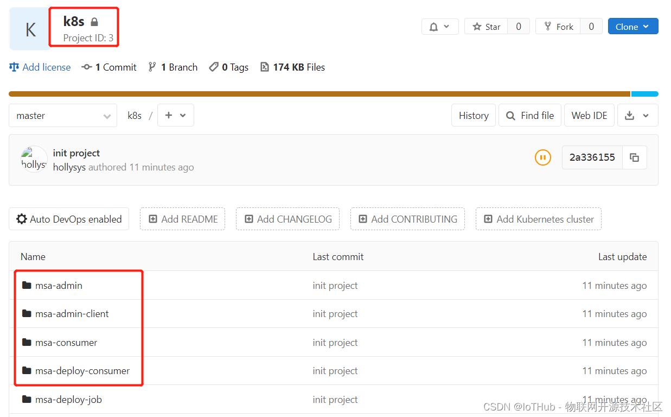Launch the Web IDE
The width and height of the screenshot is (671, 417).
click(x=590, y=116)
